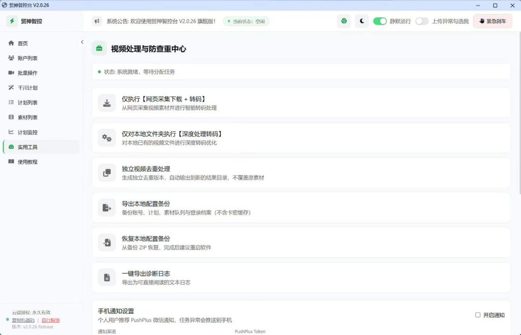
Task: Enable the 上传异常勾选我 switch
Action: click(x=422, y=21)
